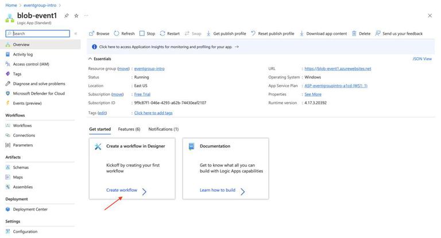
Task: Open Workflows menu item
Action: pos(22,126)
